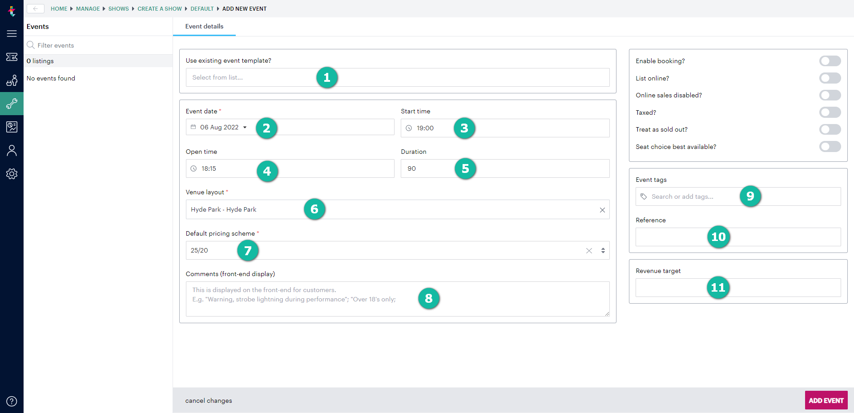This screenshot has width=854, height=413.
Task: Click the clock icon in Open time
Action: point(193,168)
